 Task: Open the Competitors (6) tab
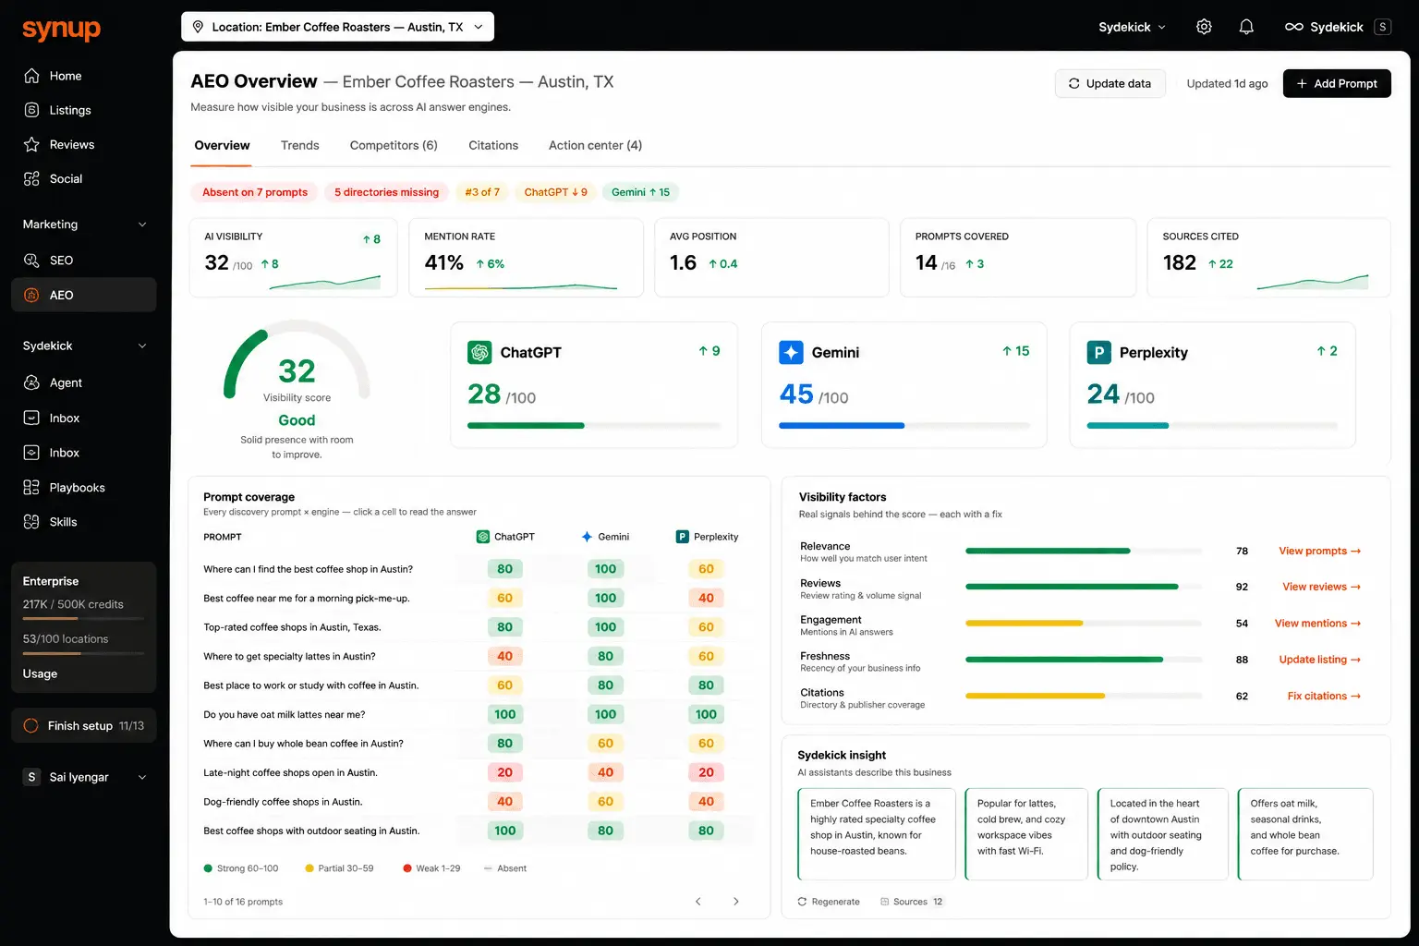(394, 145)
